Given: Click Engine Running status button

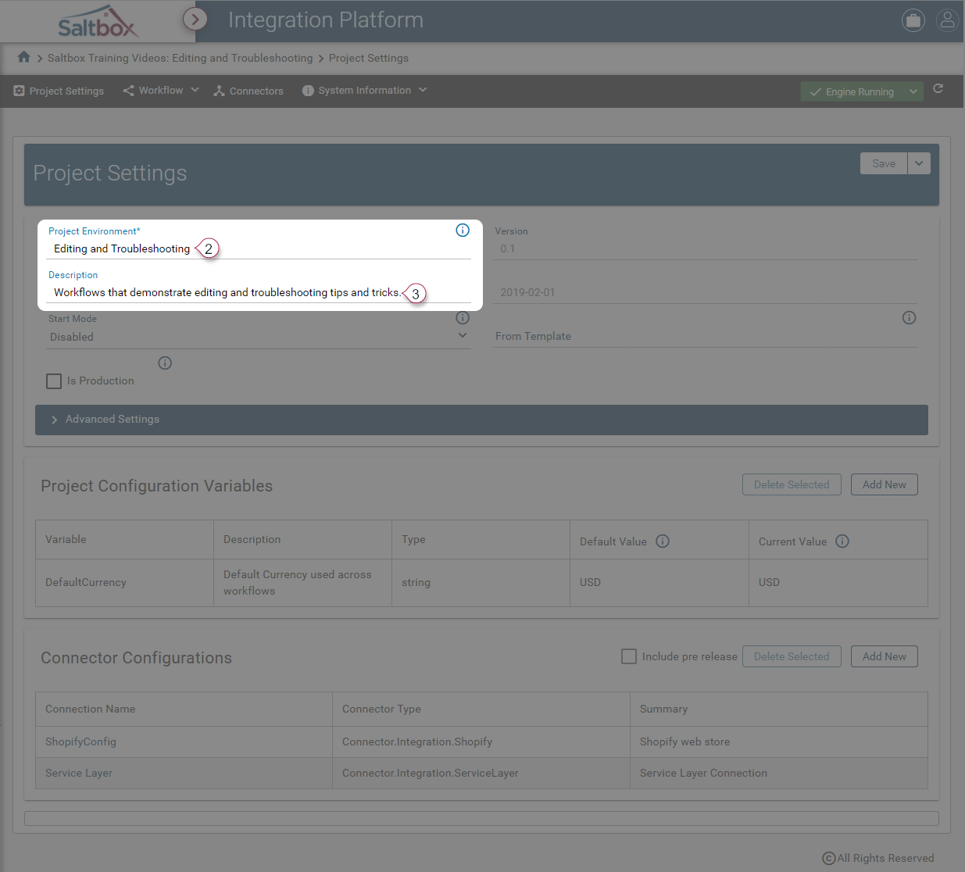Looking at the screenshot, I should click(852, 91).
